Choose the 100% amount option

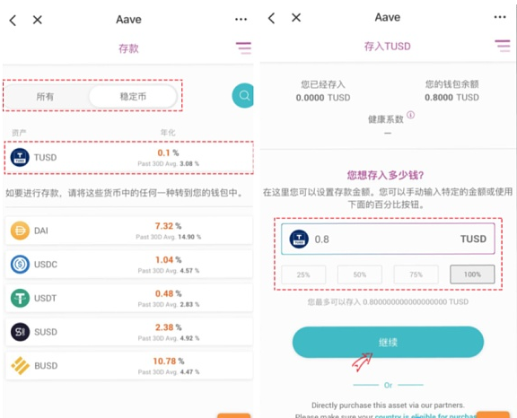tap(472, 274)
